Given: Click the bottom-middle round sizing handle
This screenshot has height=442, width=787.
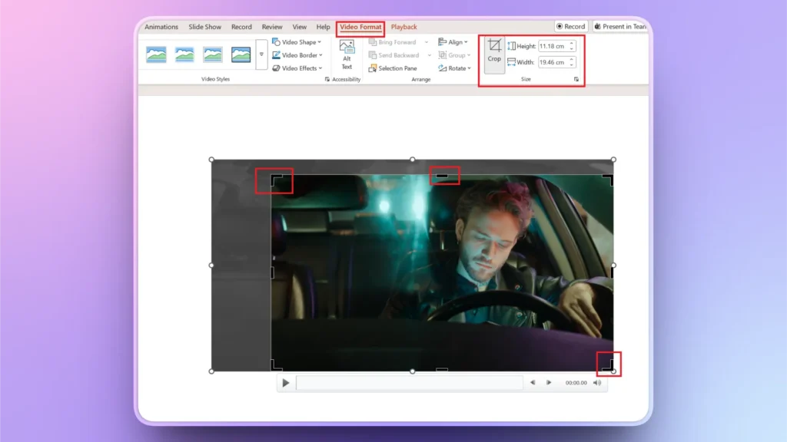Looking at the screenshot, I should click(412, 371).
